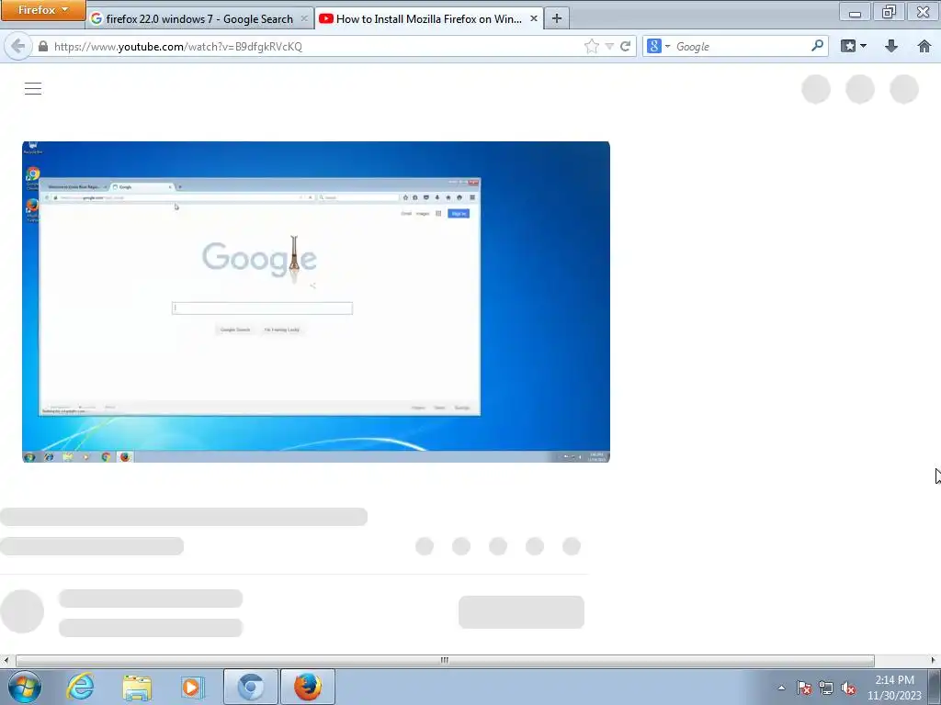The width and height of the screenshot is (941, 705).
Task: Select the How to Install Mozilla Firefox tab
Action: point(428,18)
